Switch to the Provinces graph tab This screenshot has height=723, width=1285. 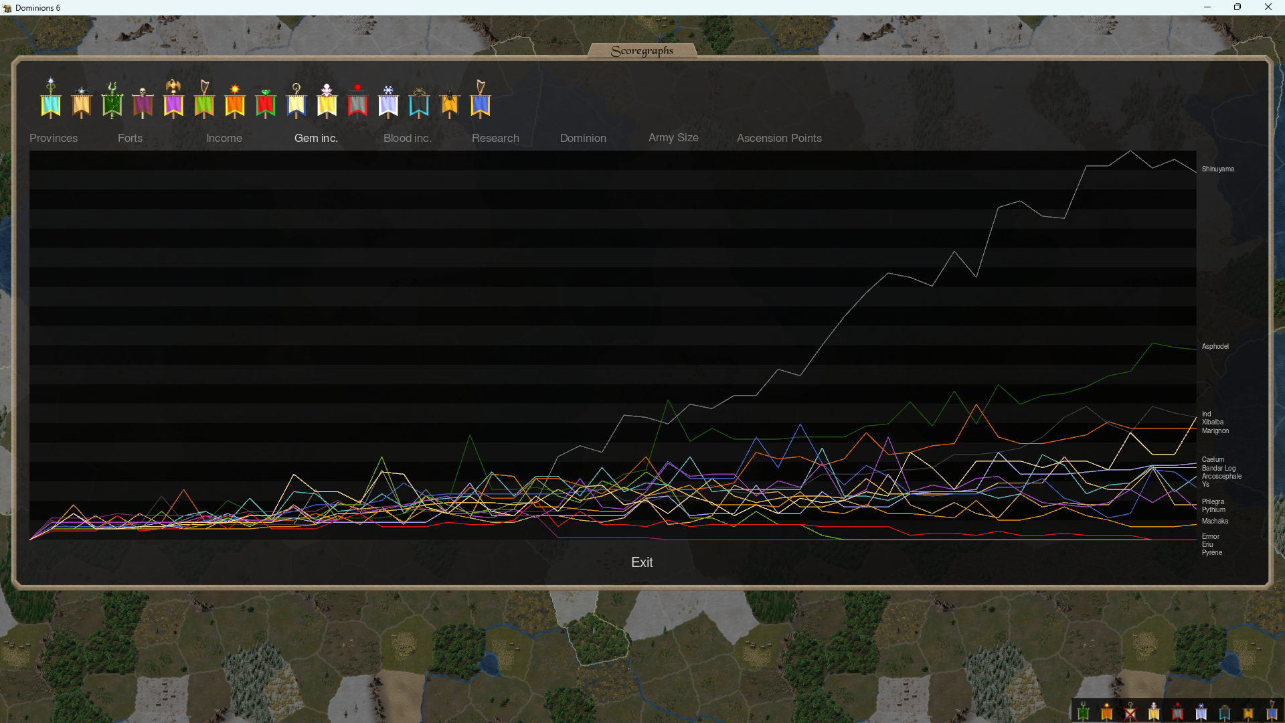pyautogui.click(x=54, y=138)
